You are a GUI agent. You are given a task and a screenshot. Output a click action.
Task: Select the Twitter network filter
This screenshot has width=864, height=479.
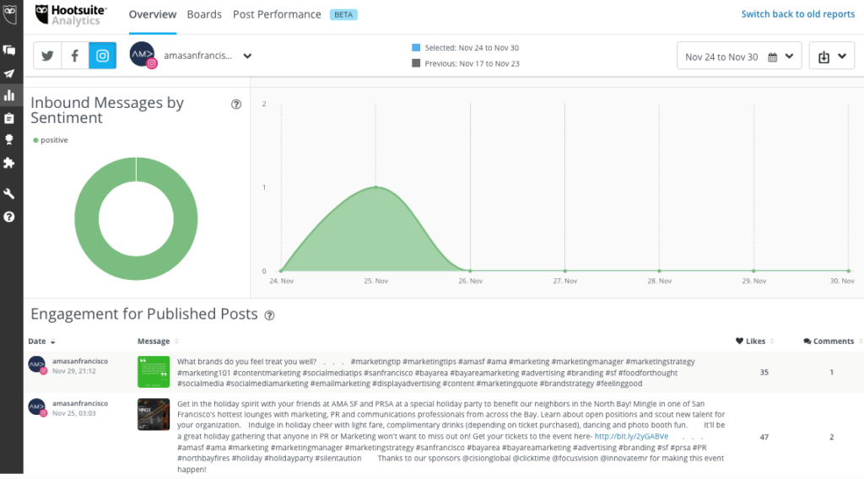point(47,56)
